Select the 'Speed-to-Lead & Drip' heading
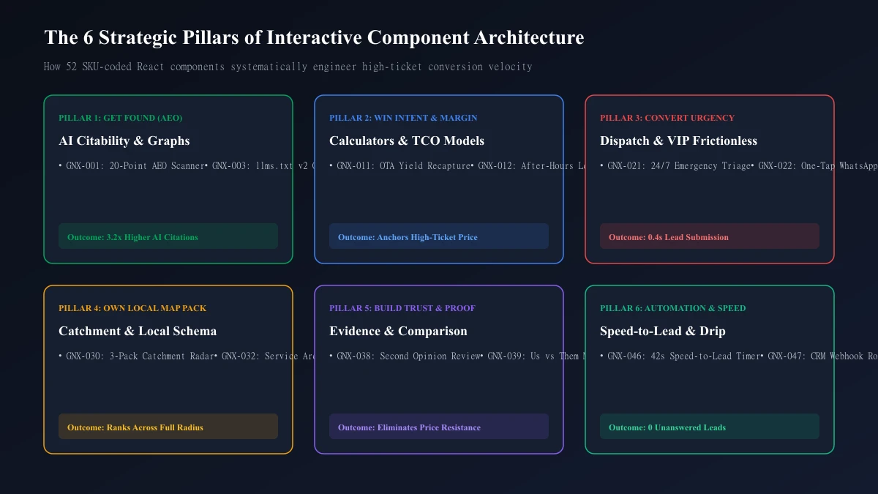Screen dimensions: 878x494 [663, 331]
